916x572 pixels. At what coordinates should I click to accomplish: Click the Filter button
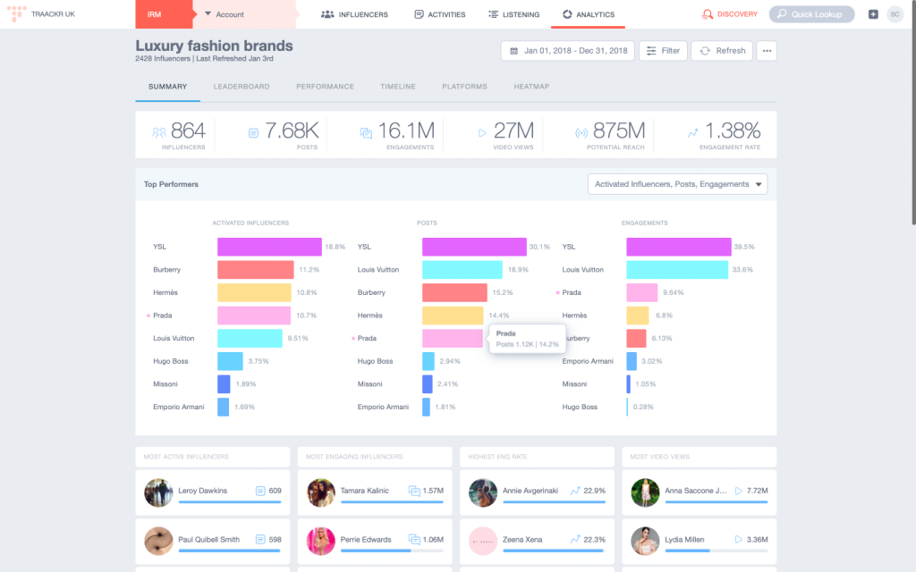pyautogui.click(x=663, y=51)
